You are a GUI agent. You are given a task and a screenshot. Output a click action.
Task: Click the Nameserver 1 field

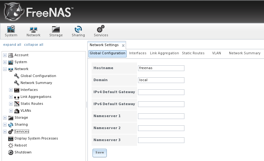click(x=161, y=116)
